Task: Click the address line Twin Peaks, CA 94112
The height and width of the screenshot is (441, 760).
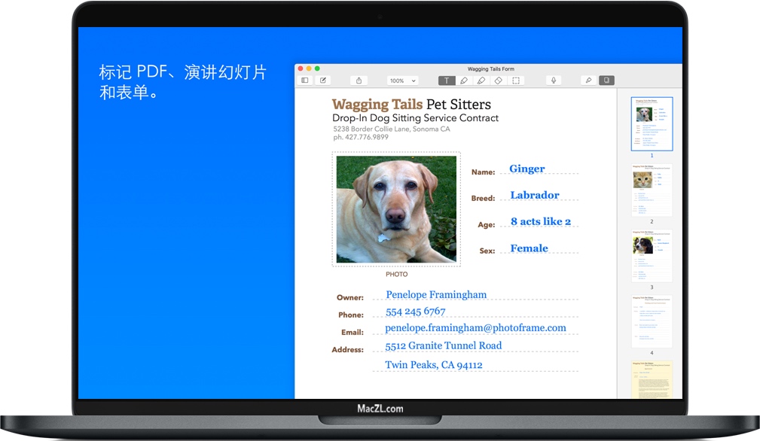Action: coord(434,365)
